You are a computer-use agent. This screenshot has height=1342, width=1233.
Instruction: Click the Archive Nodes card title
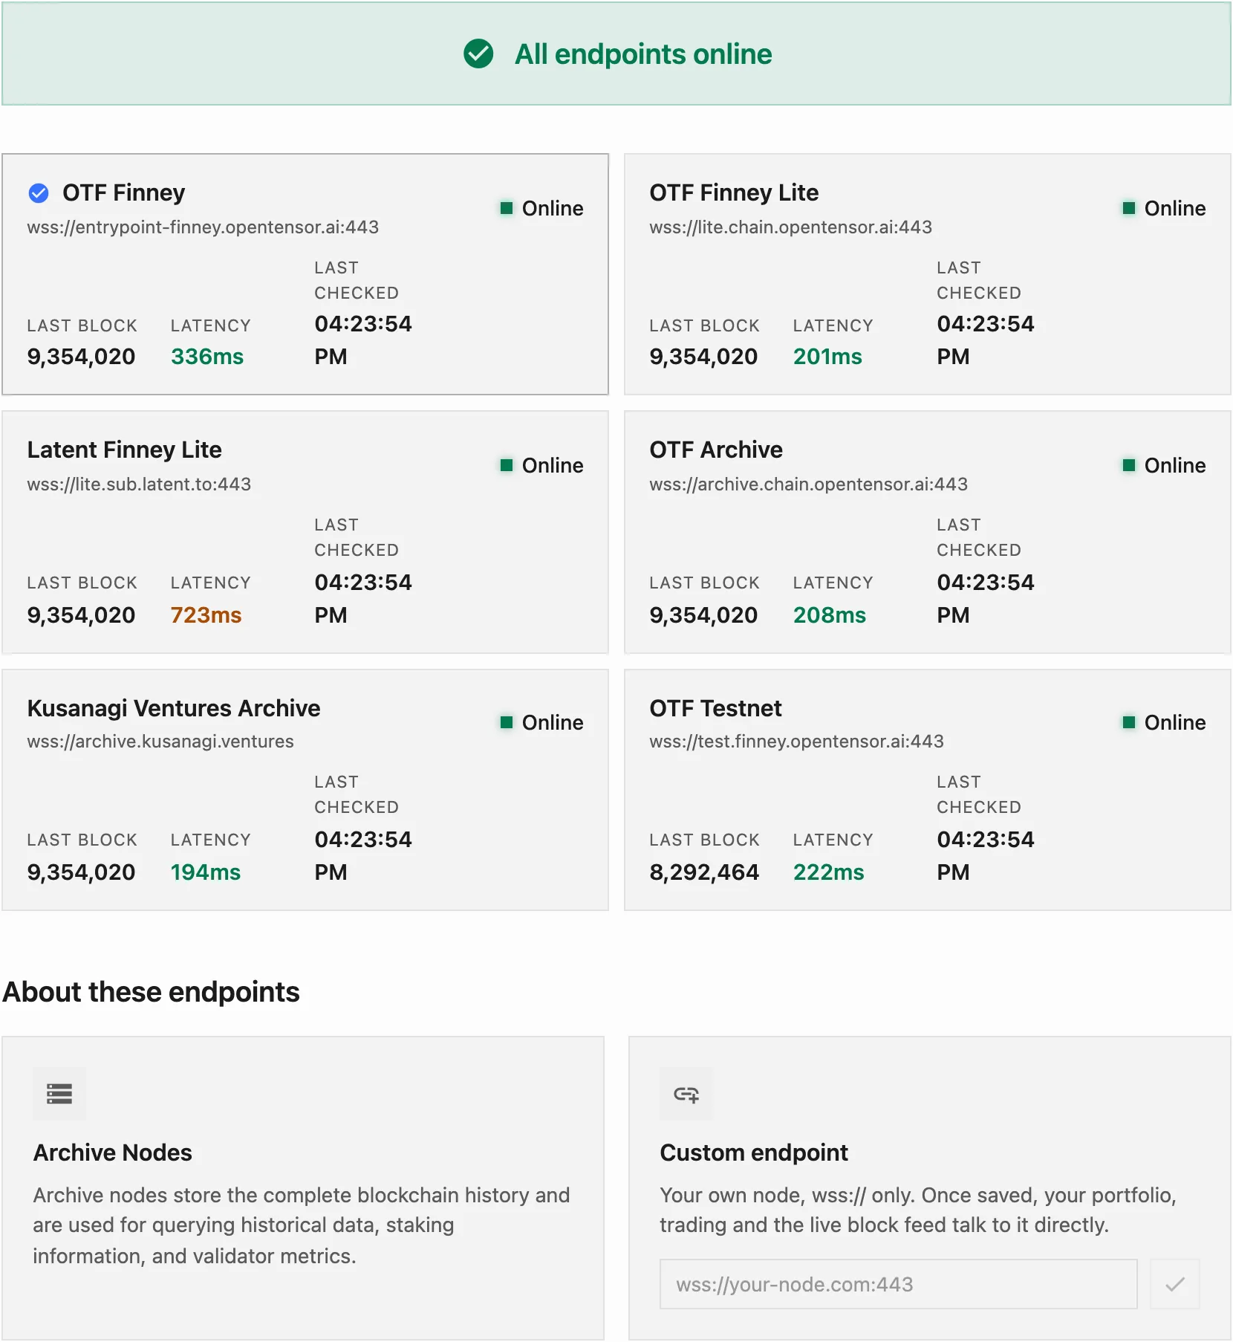113,1153
